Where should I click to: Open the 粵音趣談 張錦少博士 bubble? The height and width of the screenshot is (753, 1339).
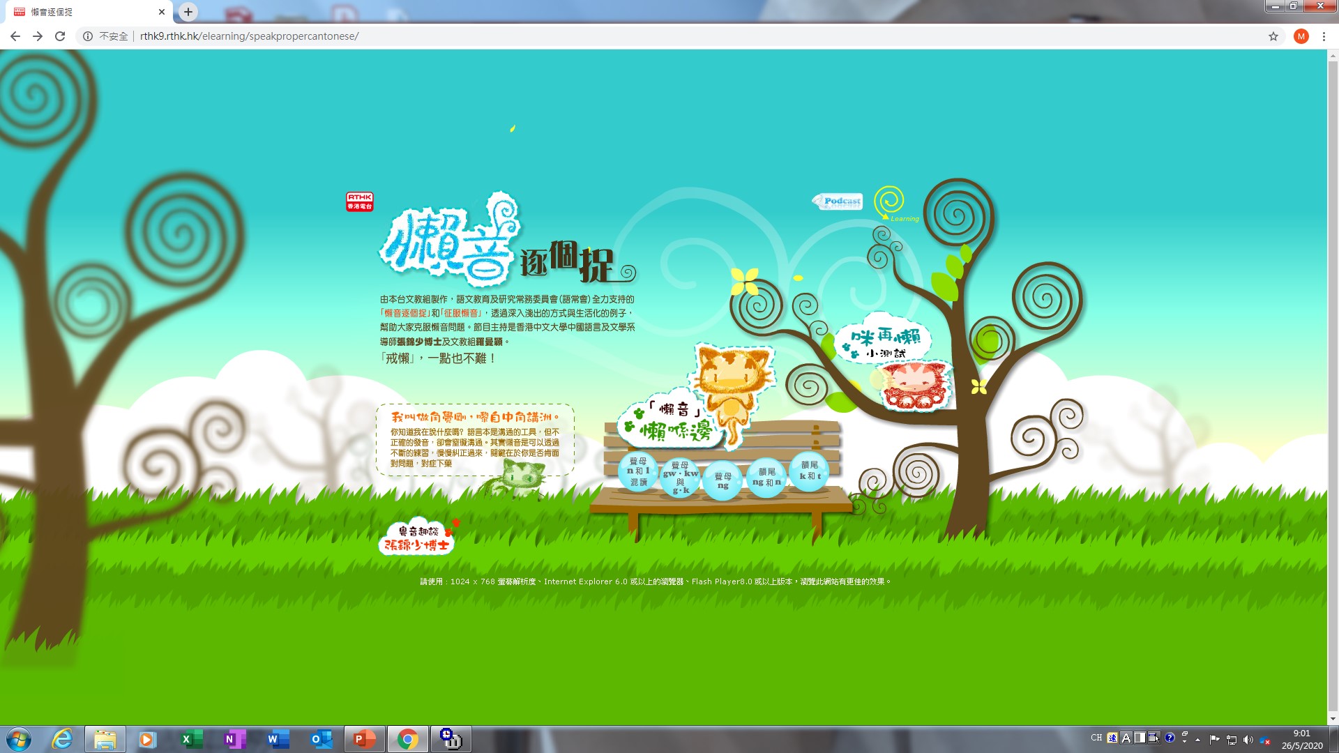tap(417, 538)
